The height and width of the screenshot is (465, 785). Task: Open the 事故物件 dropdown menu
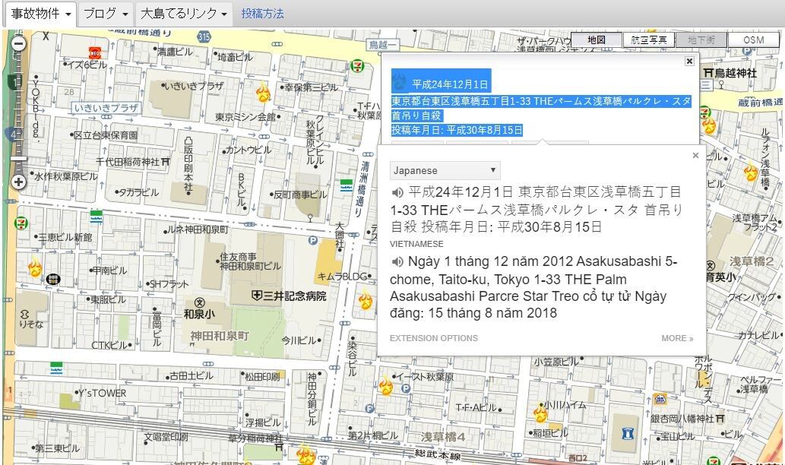41,14
